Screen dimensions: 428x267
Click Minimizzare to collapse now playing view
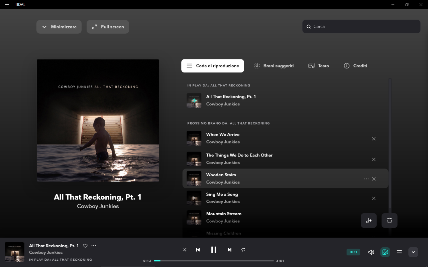pyautogui.click(x=59, y=27)
